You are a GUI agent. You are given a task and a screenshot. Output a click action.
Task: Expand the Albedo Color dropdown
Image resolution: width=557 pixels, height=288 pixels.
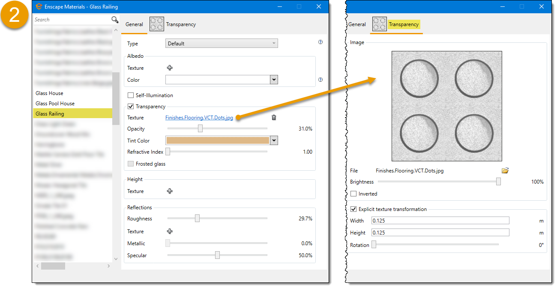tap(274, 80)
